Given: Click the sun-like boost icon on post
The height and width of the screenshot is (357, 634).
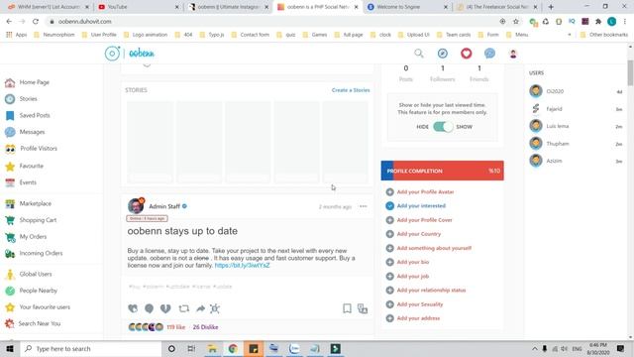Looking at the screenshot, I should (x=215, y=308).
